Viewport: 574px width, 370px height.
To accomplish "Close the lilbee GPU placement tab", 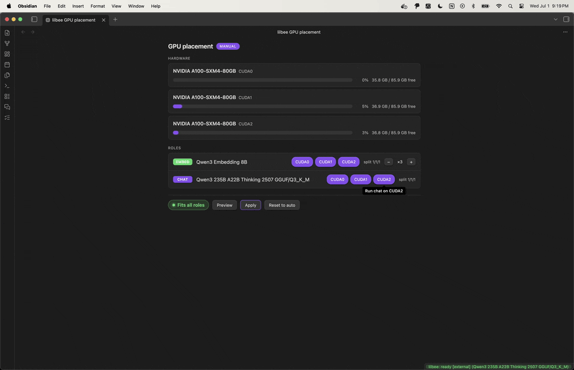I will tap(103, 19).
